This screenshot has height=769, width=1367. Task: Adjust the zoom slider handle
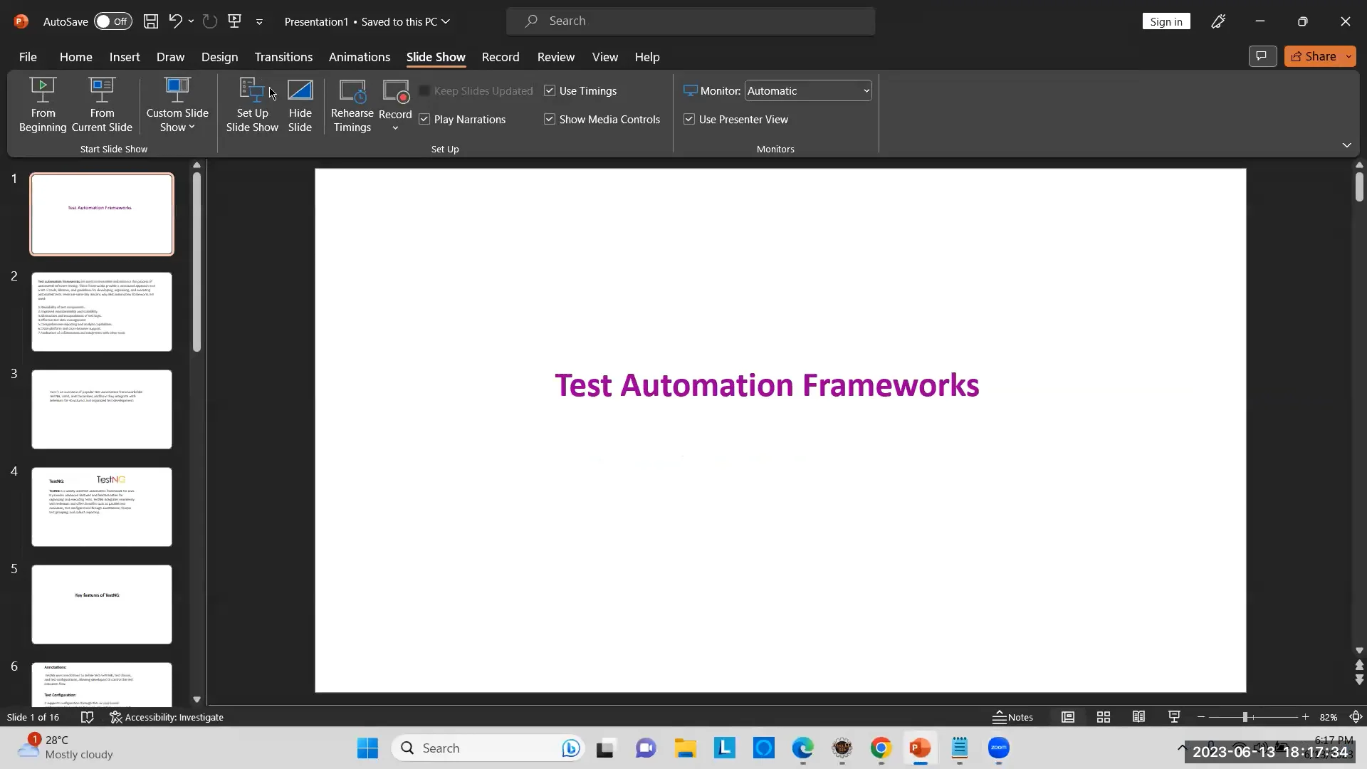[x=1245, y=717]
